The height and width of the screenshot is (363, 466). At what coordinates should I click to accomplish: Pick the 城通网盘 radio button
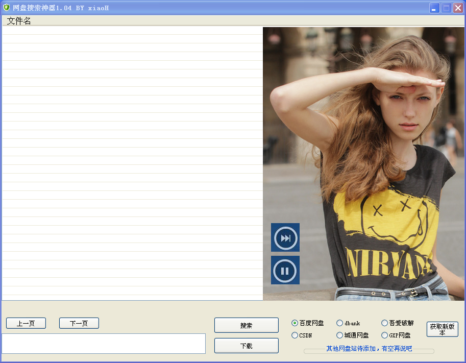click(340, 335)
